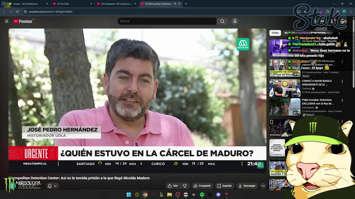The height and width of the screenshot is (199, 355).
Task: Open options for CONOCÍ A NAYIB BUKELE video
Action: point(342,82)
